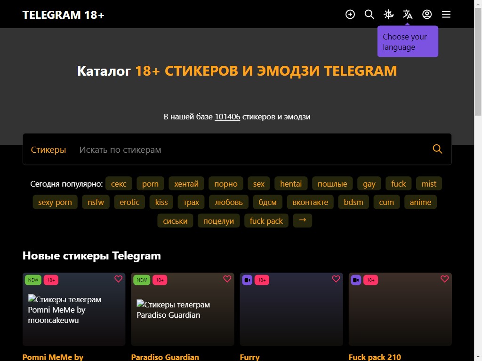Select the kiss popular tag
482x361 pixels.
161,202
